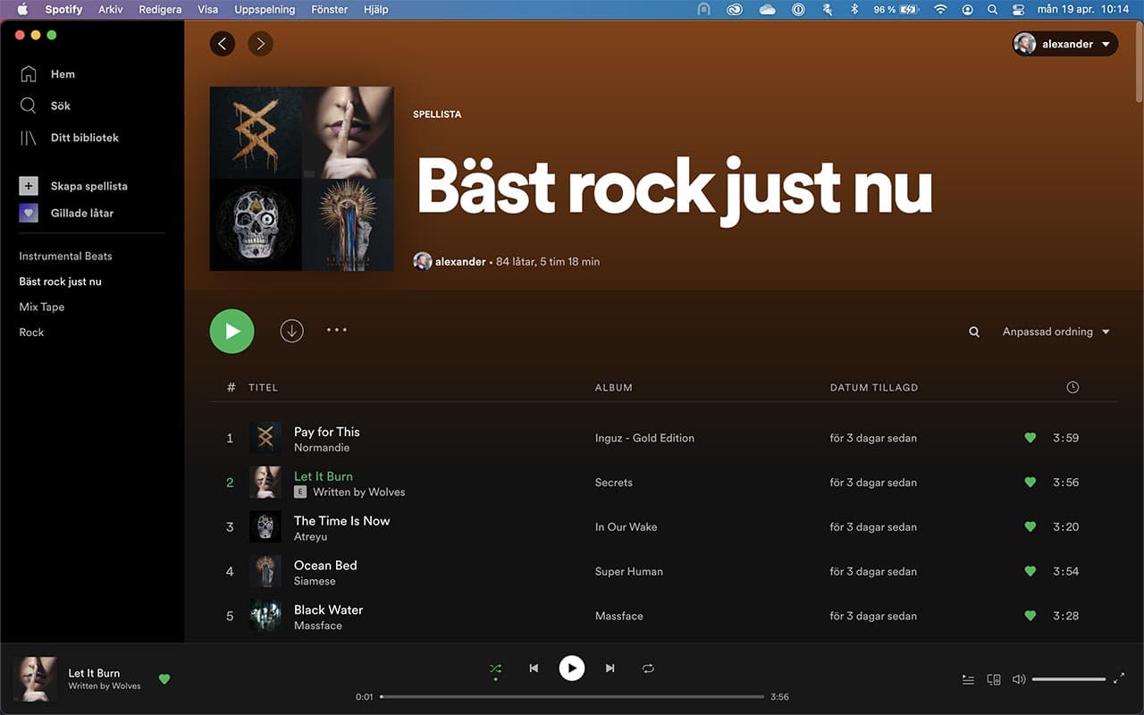The image size is (1144, 715).
Task: Open the alexander account dropdown
Action: pyautogui.click(x=1064, y=44)
